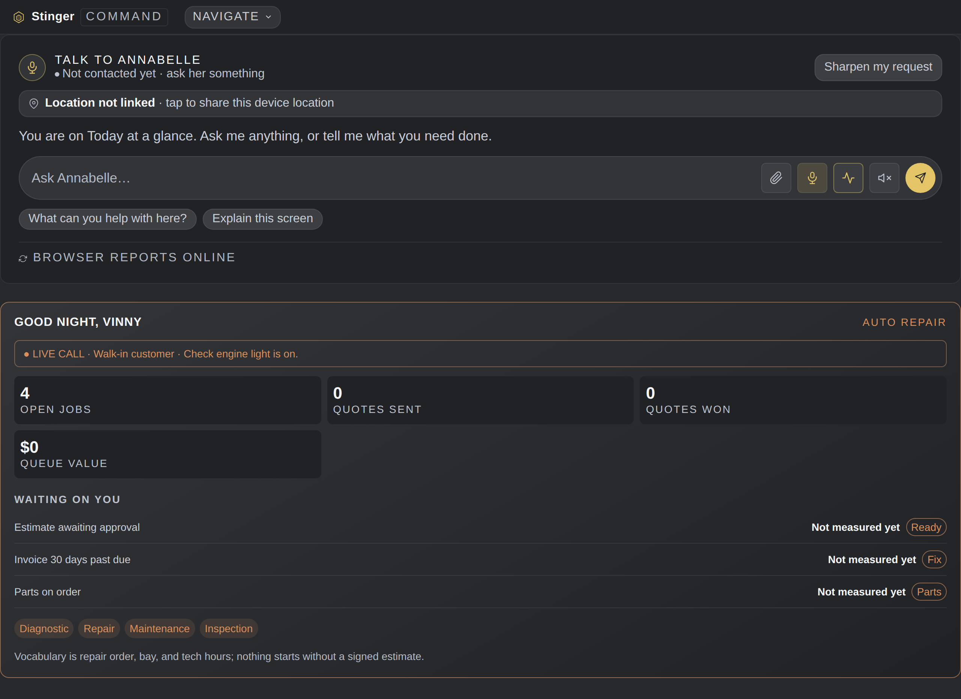Start voice input with the microphone button in the Ask Annabelle bar
Image resolution: width=961 pixels, height=699 pixels.
click(x=812, y=178)
